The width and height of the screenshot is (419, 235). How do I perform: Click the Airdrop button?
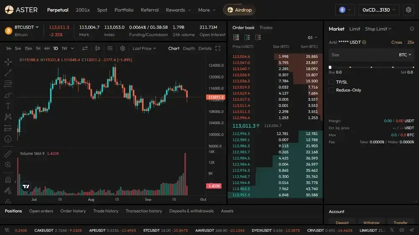[x=239, y=10]
